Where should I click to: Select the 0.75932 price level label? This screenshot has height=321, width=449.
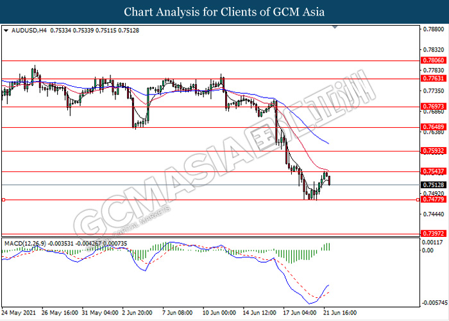434,150
